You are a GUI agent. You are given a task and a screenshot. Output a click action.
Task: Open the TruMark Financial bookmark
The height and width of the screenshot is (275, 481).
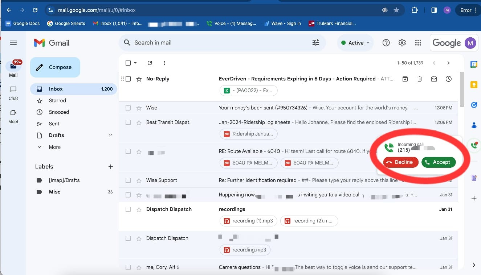point(332,24)
